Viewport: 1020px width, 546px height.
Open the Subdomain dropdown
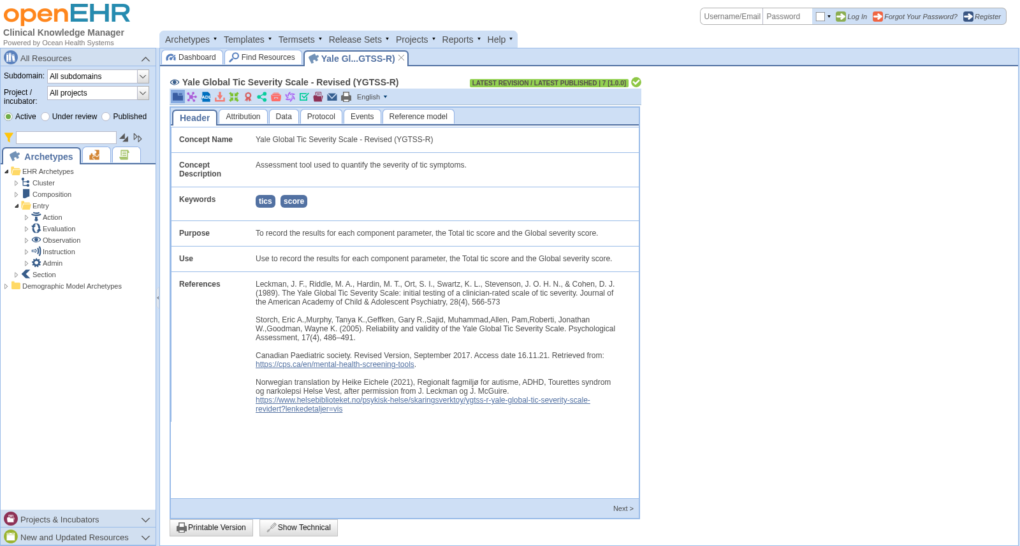click(x=143, y=76)
